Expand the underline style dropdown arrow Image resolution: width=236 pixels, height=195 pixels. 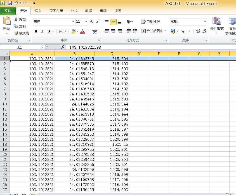click(53, 31)
